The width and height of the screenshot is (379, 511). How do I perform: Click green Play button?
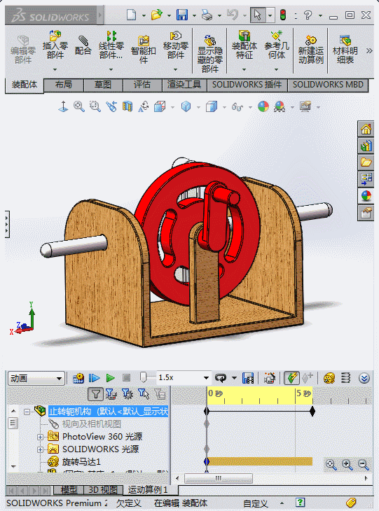tap(110, 378)
